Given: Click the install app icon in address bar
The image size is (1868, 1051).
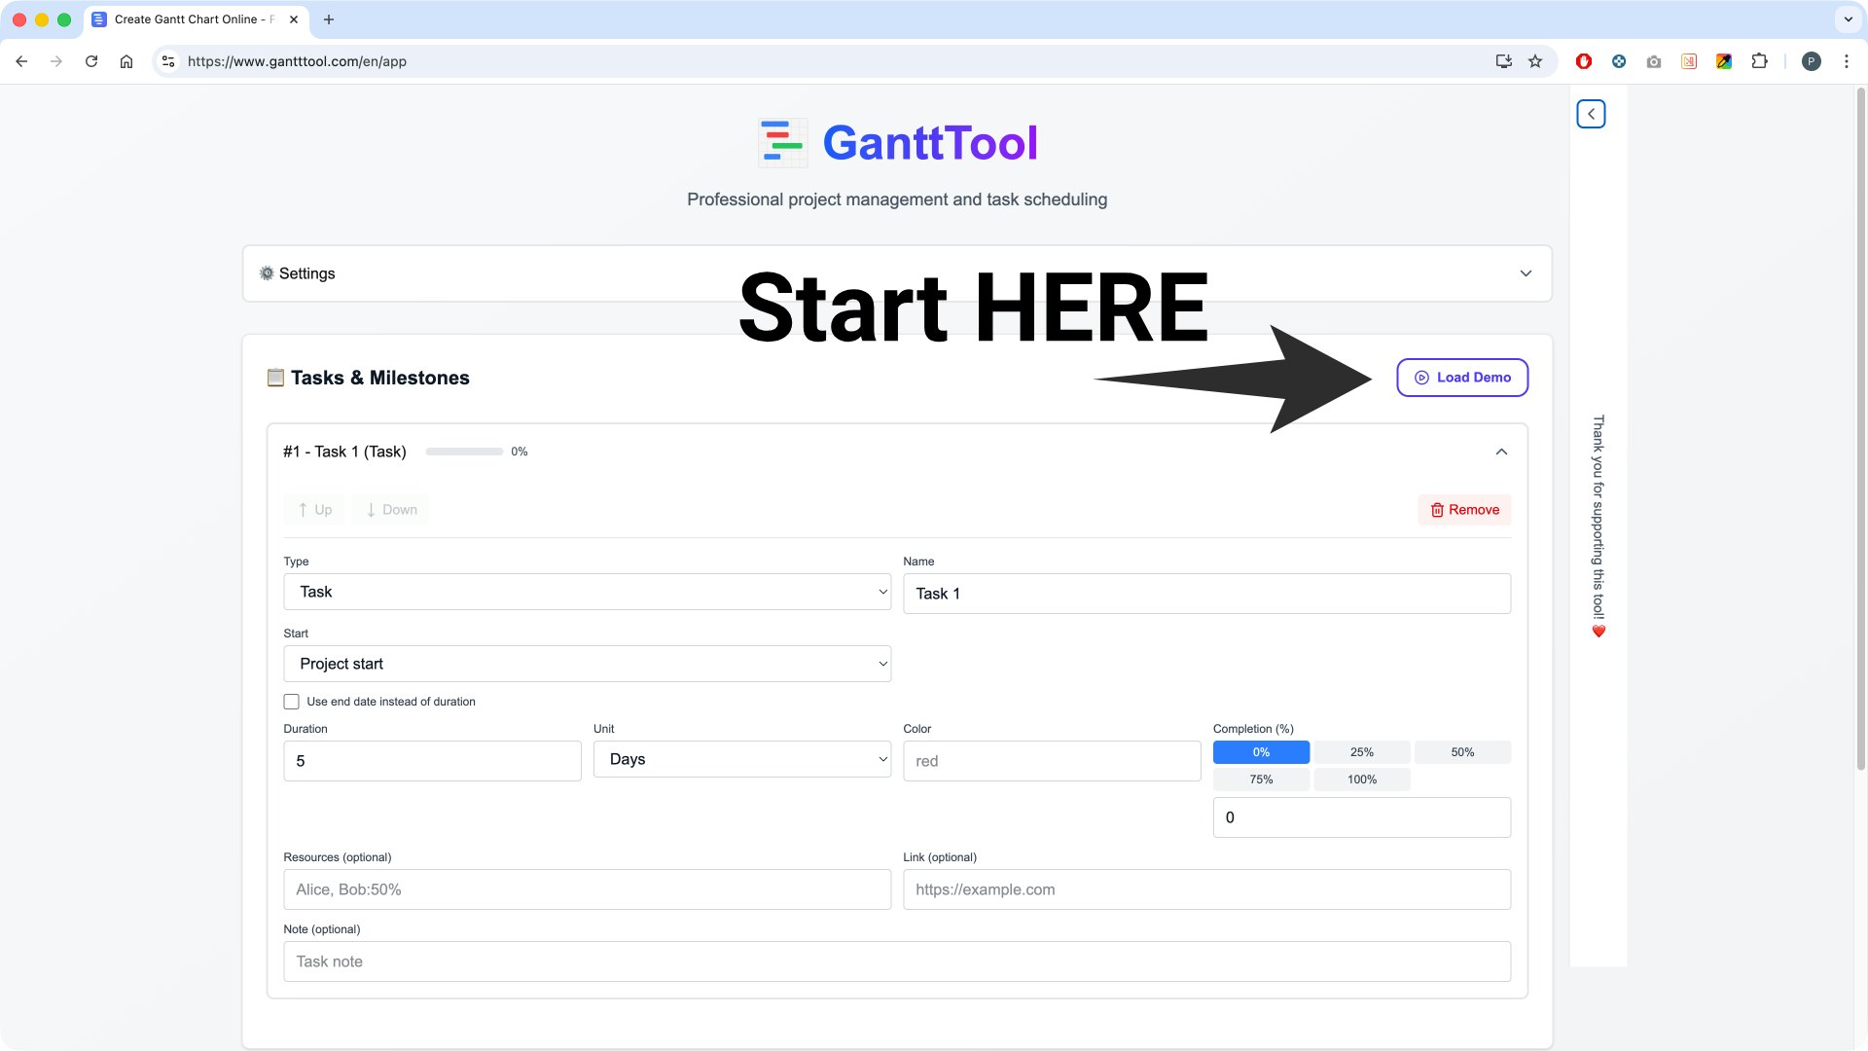Looking at the screenshot, I should click(x=1503, y=61).
